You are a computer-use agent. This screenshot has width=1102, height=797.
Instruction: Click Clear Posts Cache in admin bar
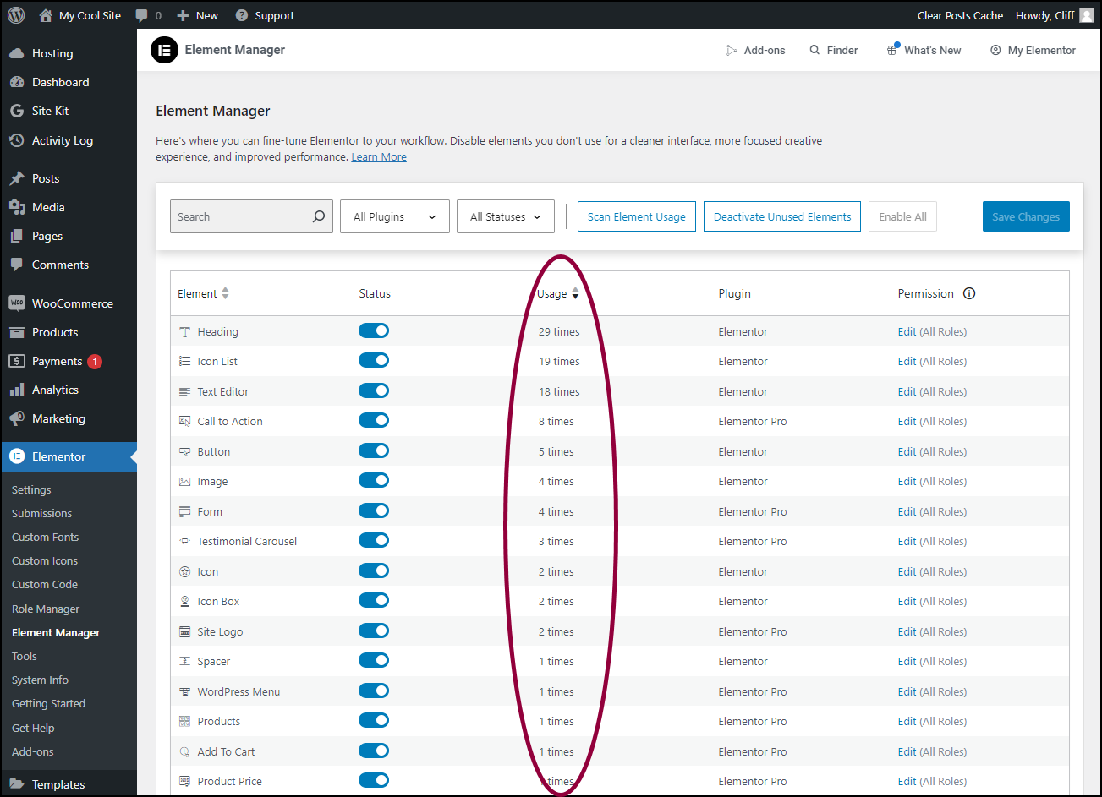(x=960, y=15)
